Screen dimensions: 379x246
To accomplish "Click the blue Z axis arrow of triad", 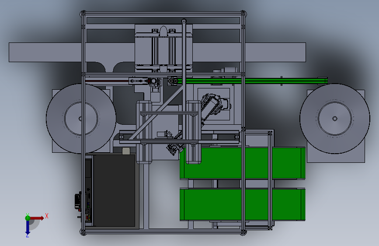I will (x=28, y=227).
